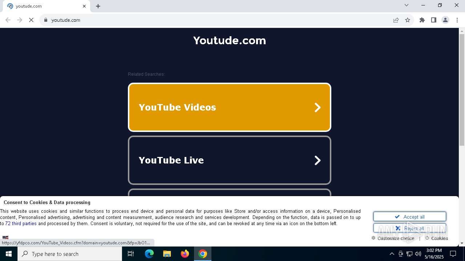Change the consent language flag

tap(5, 237)
